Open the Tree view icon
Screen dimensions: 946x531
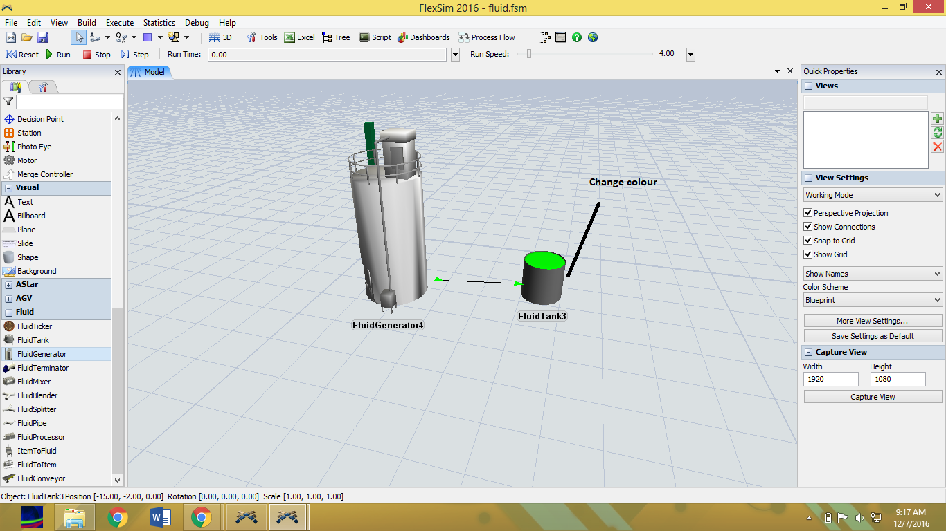pos(328,37)
